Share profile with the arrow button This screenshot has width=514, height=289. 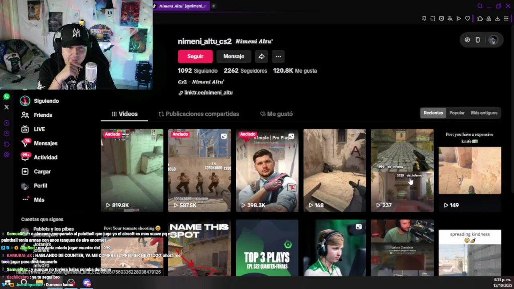coord(261,57)
